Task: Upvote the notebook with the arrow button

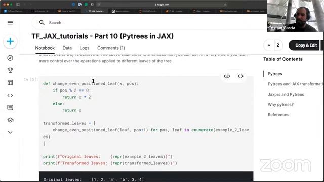Action: pyautogui.click(x=269, y=45)
